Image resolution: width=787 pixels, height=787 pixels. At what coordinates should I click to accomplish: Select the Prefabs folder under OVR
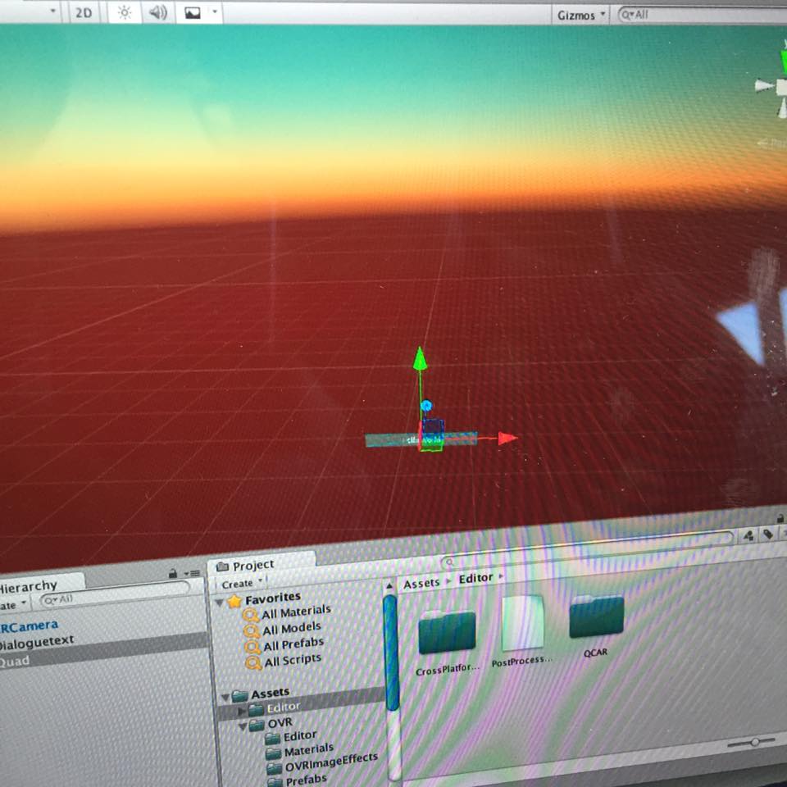coord(306,779)
